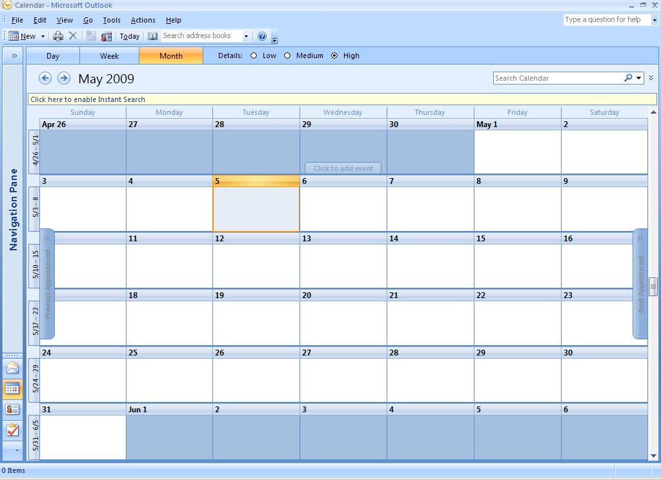Expand the help question box dropdown
The height and width of the screenshot is (480, 661).
(x=655, y=20)
